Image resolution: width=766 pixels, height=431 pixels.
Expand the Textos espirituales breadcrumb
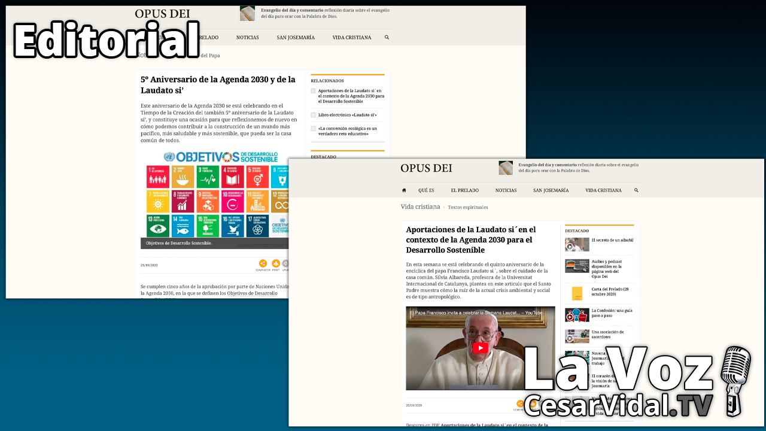(467, 207)
